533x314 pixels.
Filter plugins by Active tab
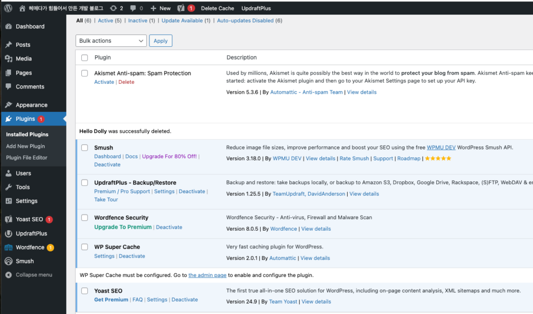(105, 20)
